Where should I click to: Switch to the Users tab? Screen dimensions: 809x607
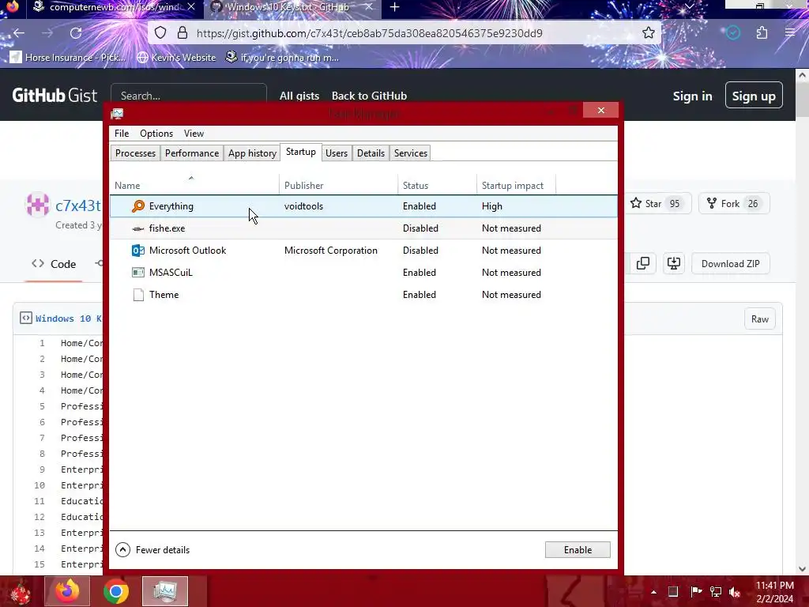click(x=337, y=153)
